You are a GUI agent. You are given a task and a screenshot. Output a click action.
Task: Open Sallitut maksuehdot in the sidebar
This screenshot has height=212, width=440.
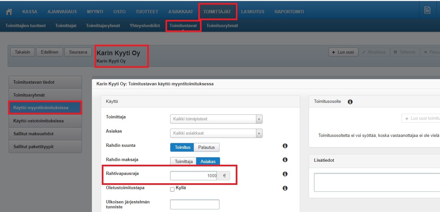click(45, 134)
